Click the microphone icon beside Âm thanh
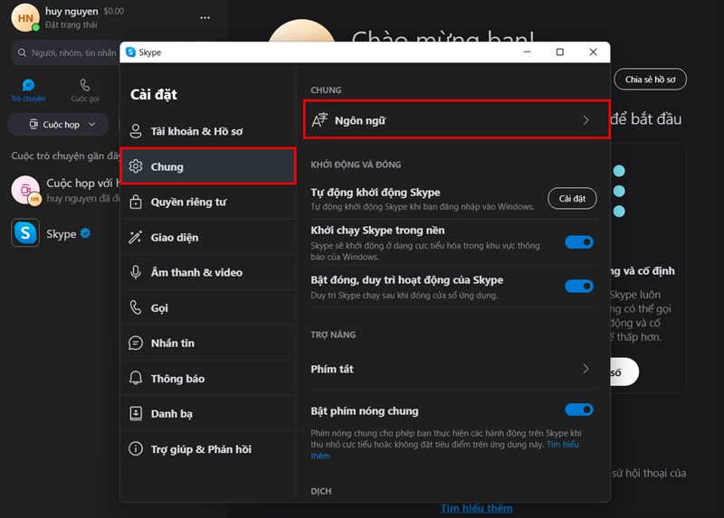 (x=135, y=272)
